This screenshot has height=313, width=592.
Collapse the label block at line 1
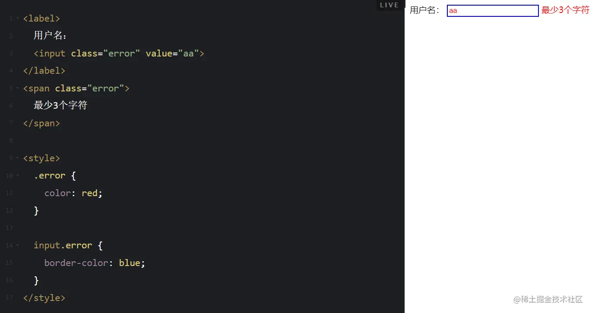[17, 19]
